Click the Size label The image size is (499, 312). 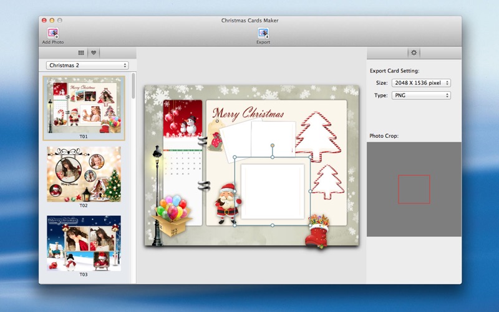[x=382, y=83]
